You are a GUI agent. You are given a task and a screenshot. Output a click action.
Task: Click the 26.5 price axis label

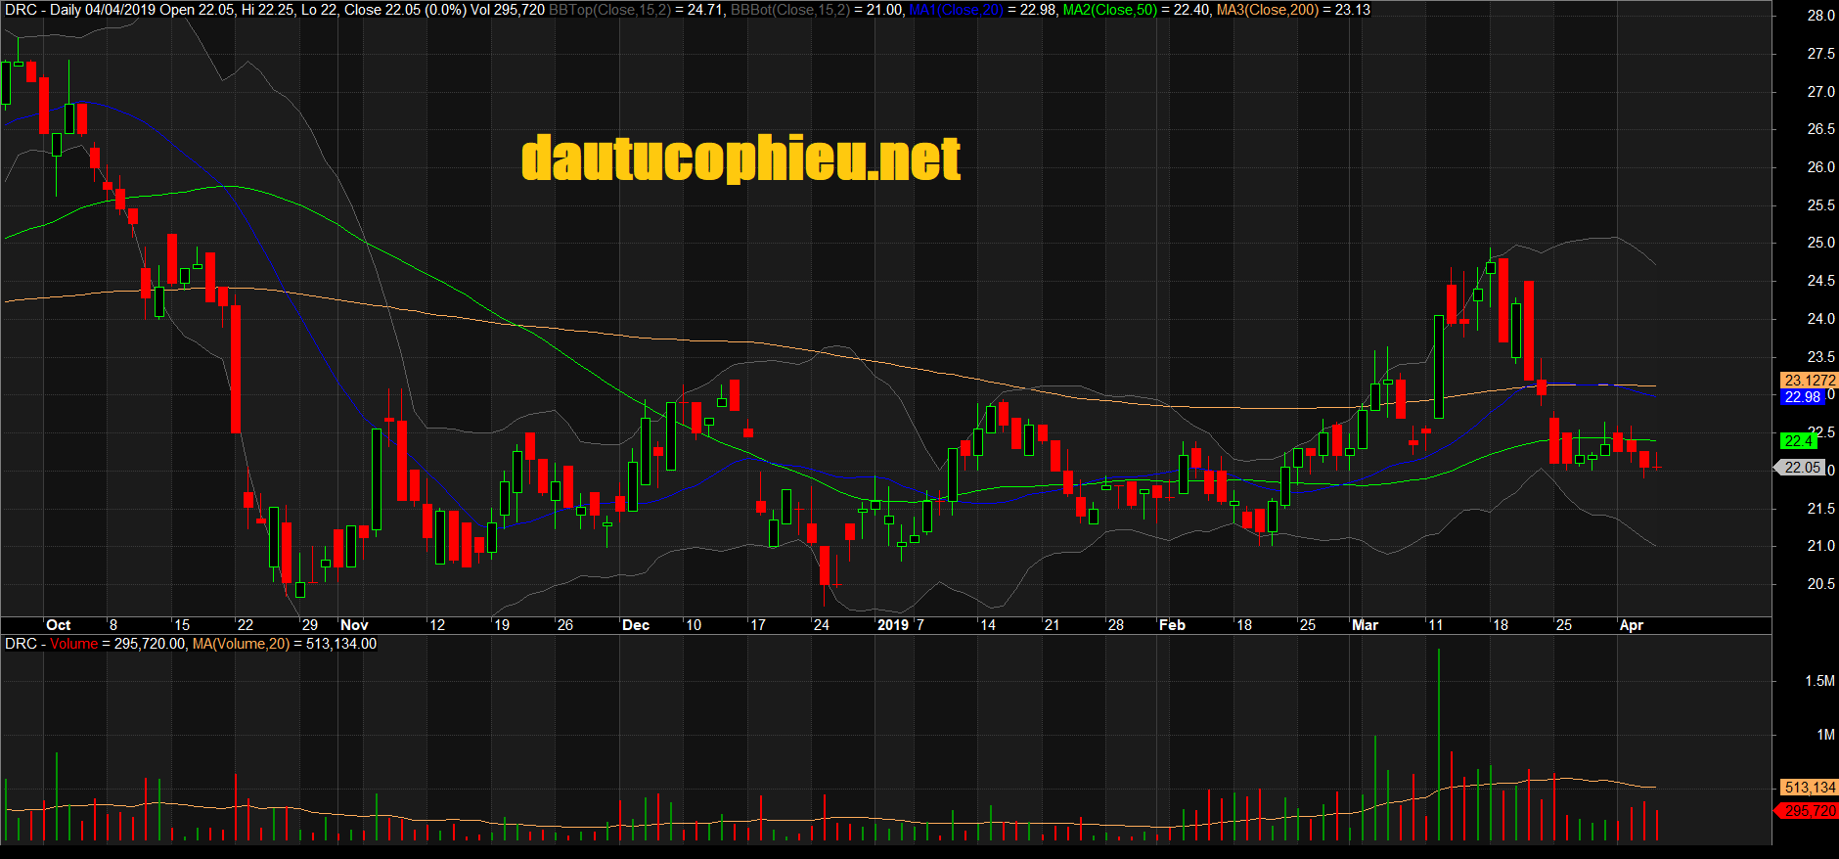(1820, 129)
